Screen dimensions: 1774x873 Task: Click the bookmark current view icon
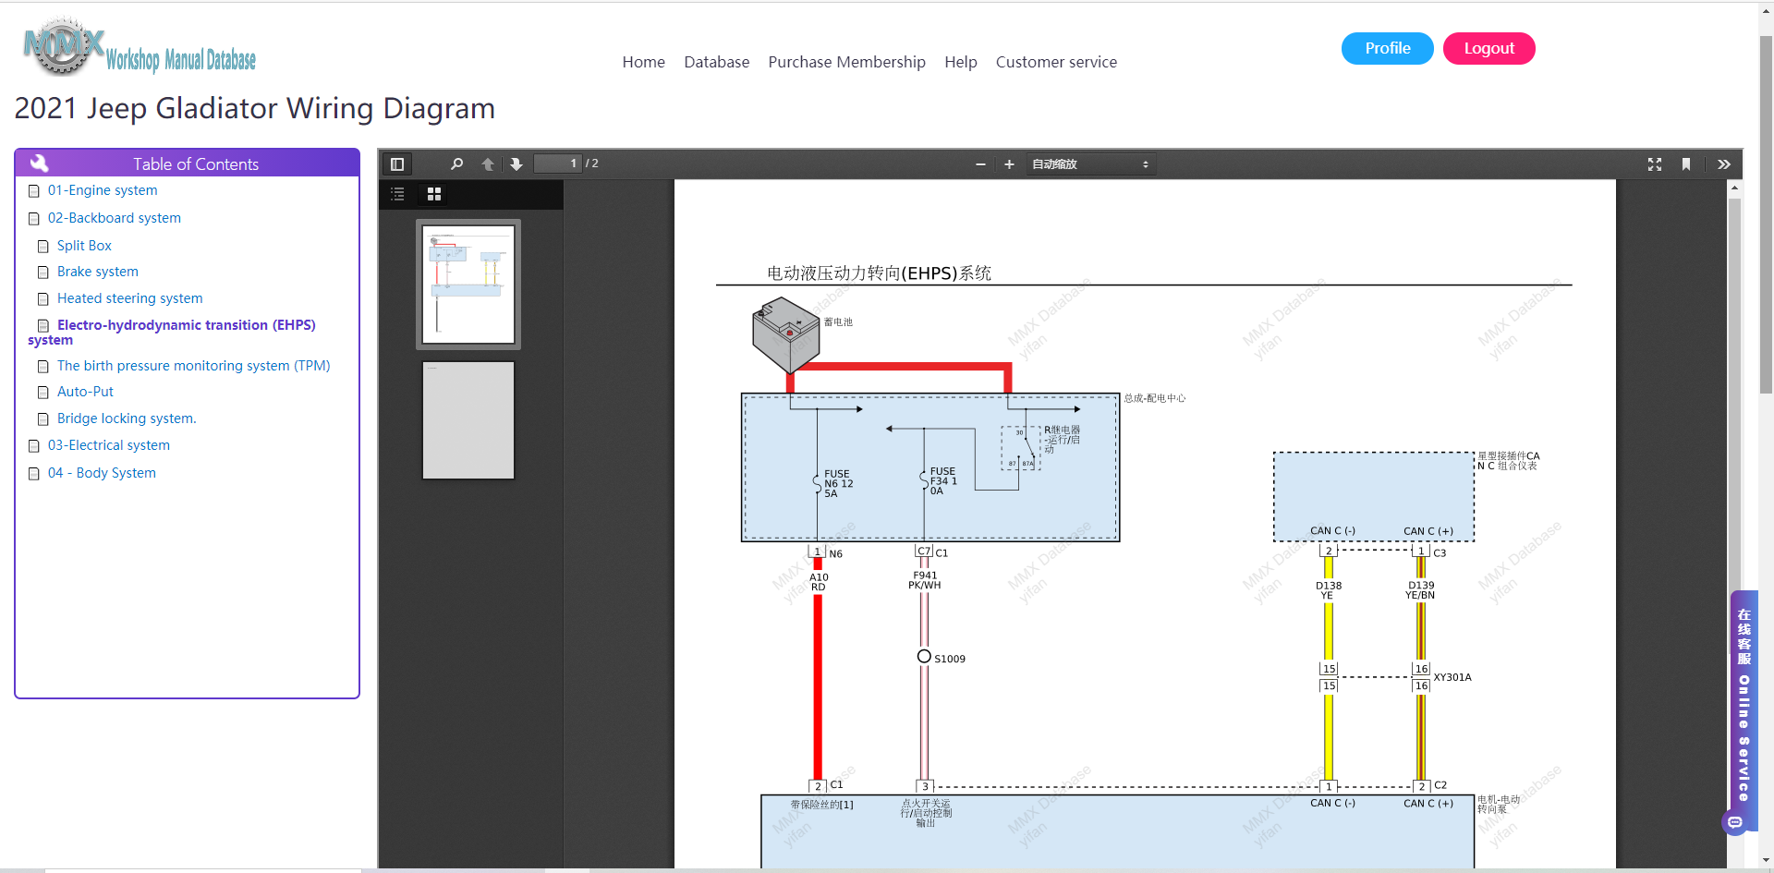pyautogui.click(x=1686, y=164)
